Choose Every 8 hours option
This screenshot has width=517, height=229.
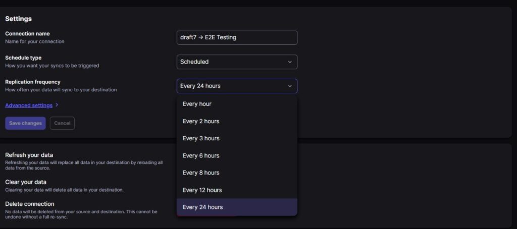pos(201,173)
